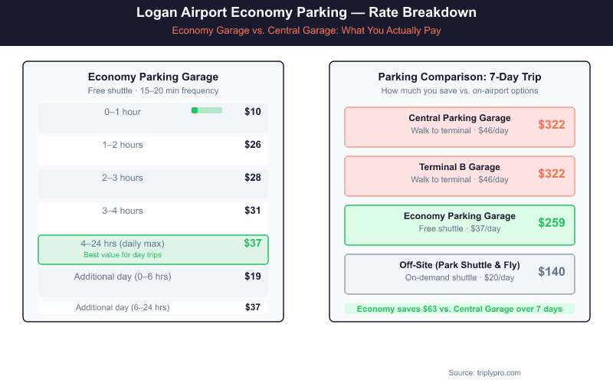Viewport: 613px width, 383px height.
Task: Select Off-Site (Park Shuttle & Fly) card
Action: click(x=459, y=273)
